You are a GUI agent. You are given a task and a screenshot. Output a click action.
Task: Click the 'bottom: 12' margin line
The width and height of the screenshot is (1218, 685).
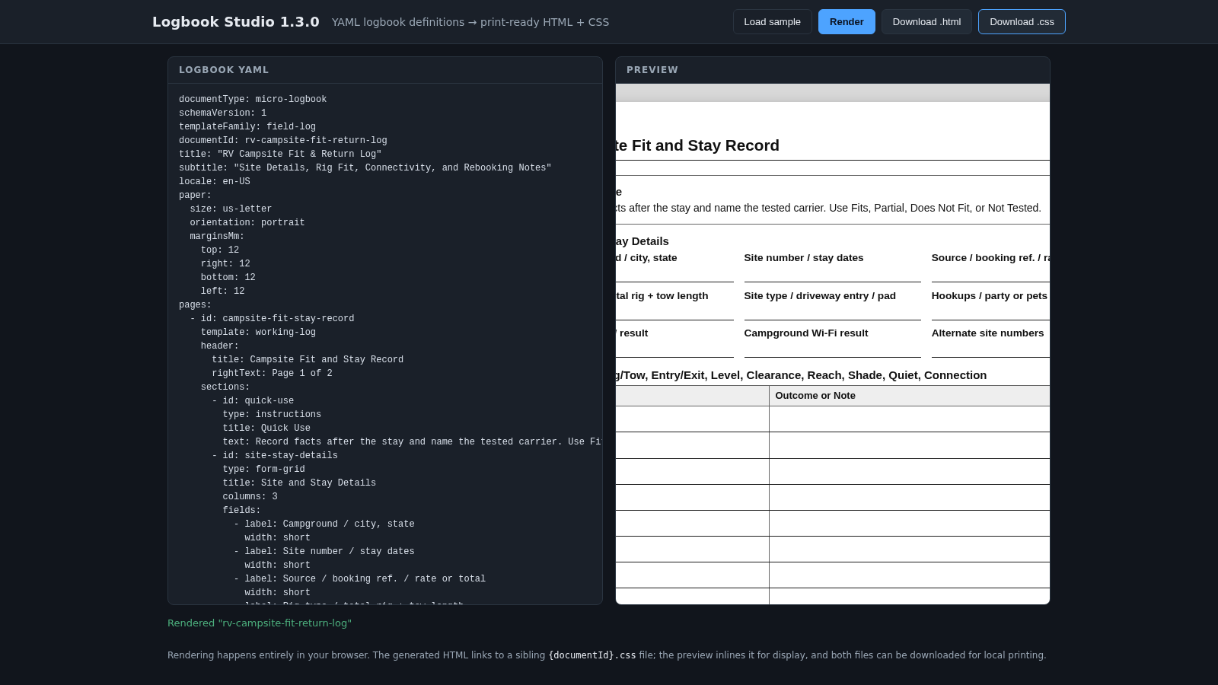coord(228,278)
